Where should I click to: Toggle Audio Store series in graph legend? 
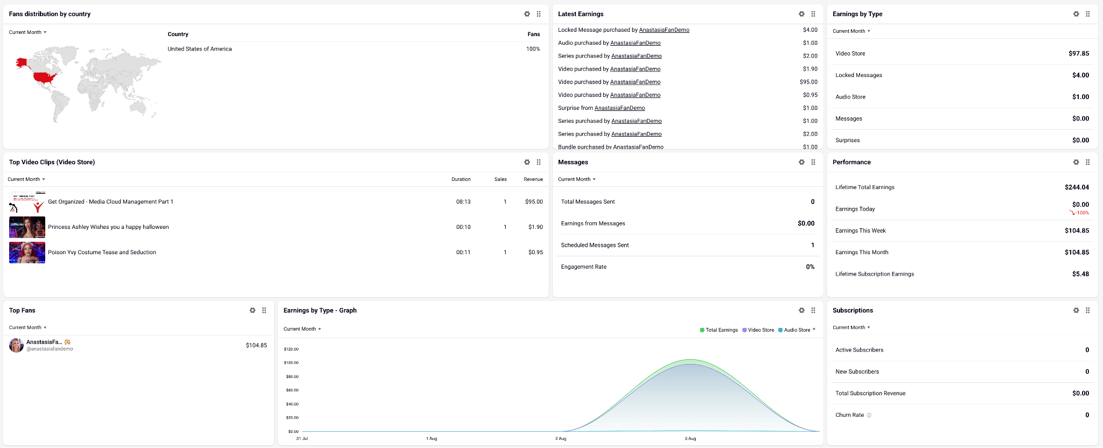[794, 330]
